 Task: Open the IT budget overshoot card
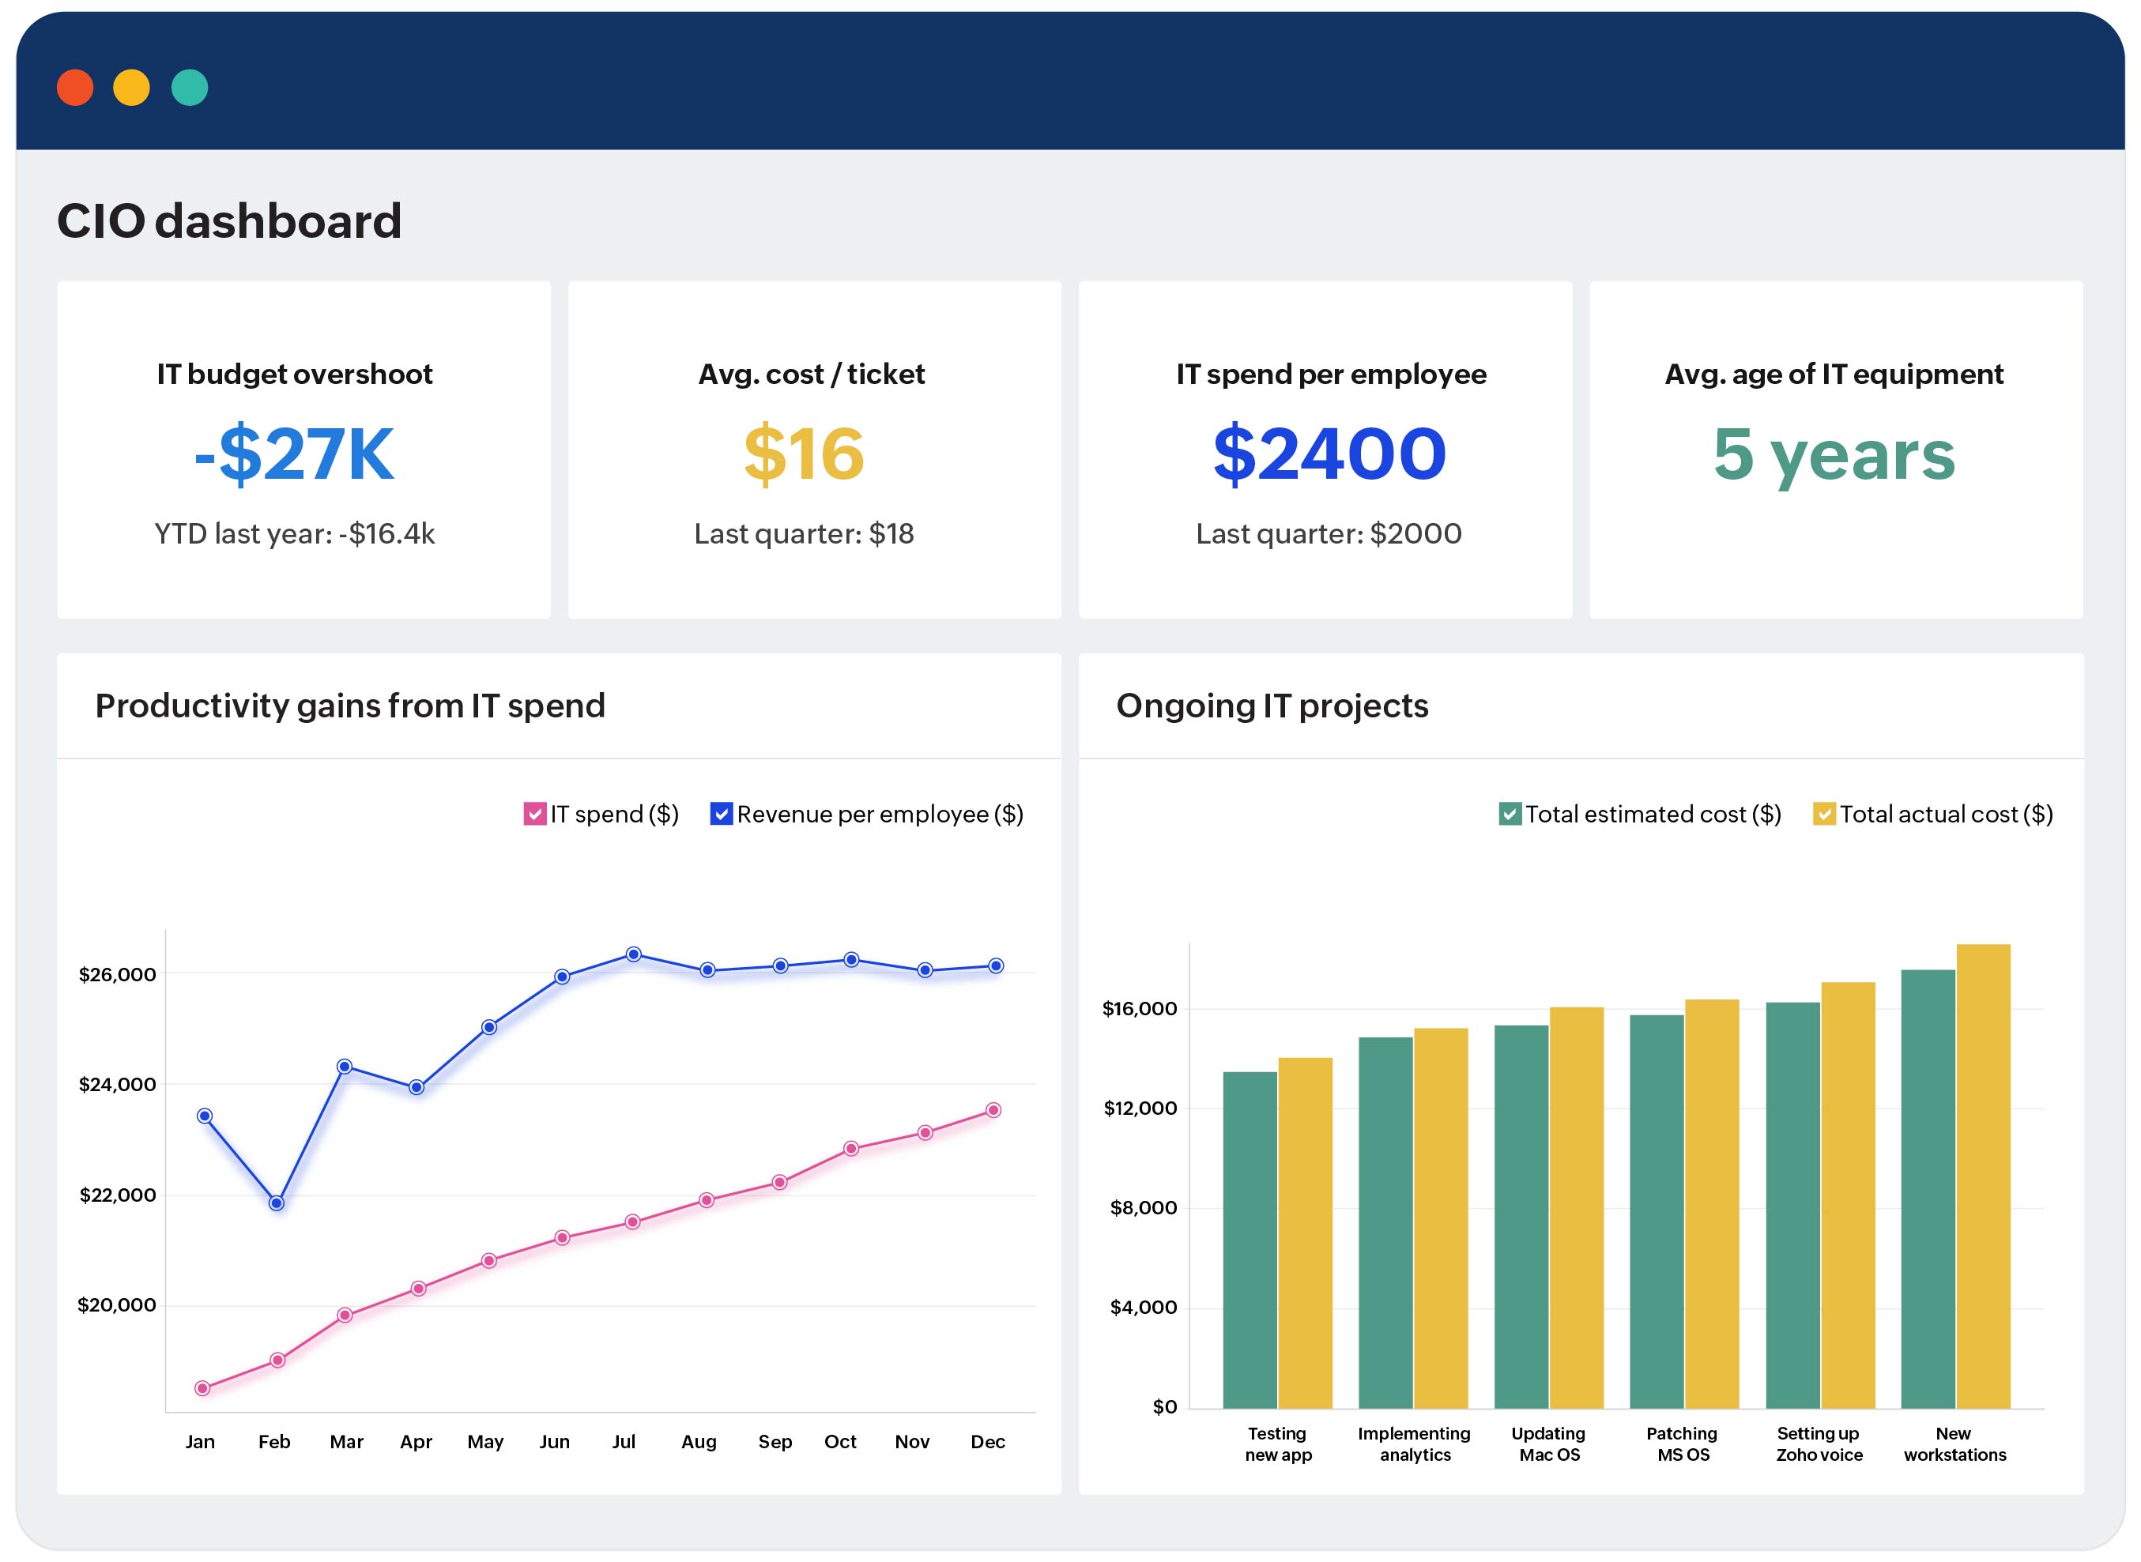click(303, 450)
